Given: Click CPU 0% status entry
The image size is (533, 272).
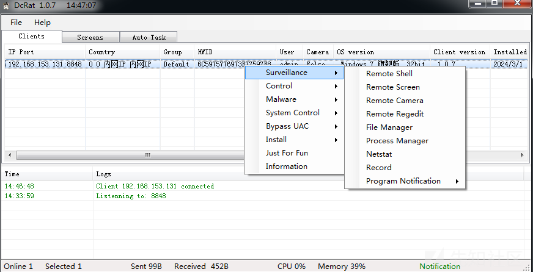Looking at the screenshot, I should (x=292, y=267).
